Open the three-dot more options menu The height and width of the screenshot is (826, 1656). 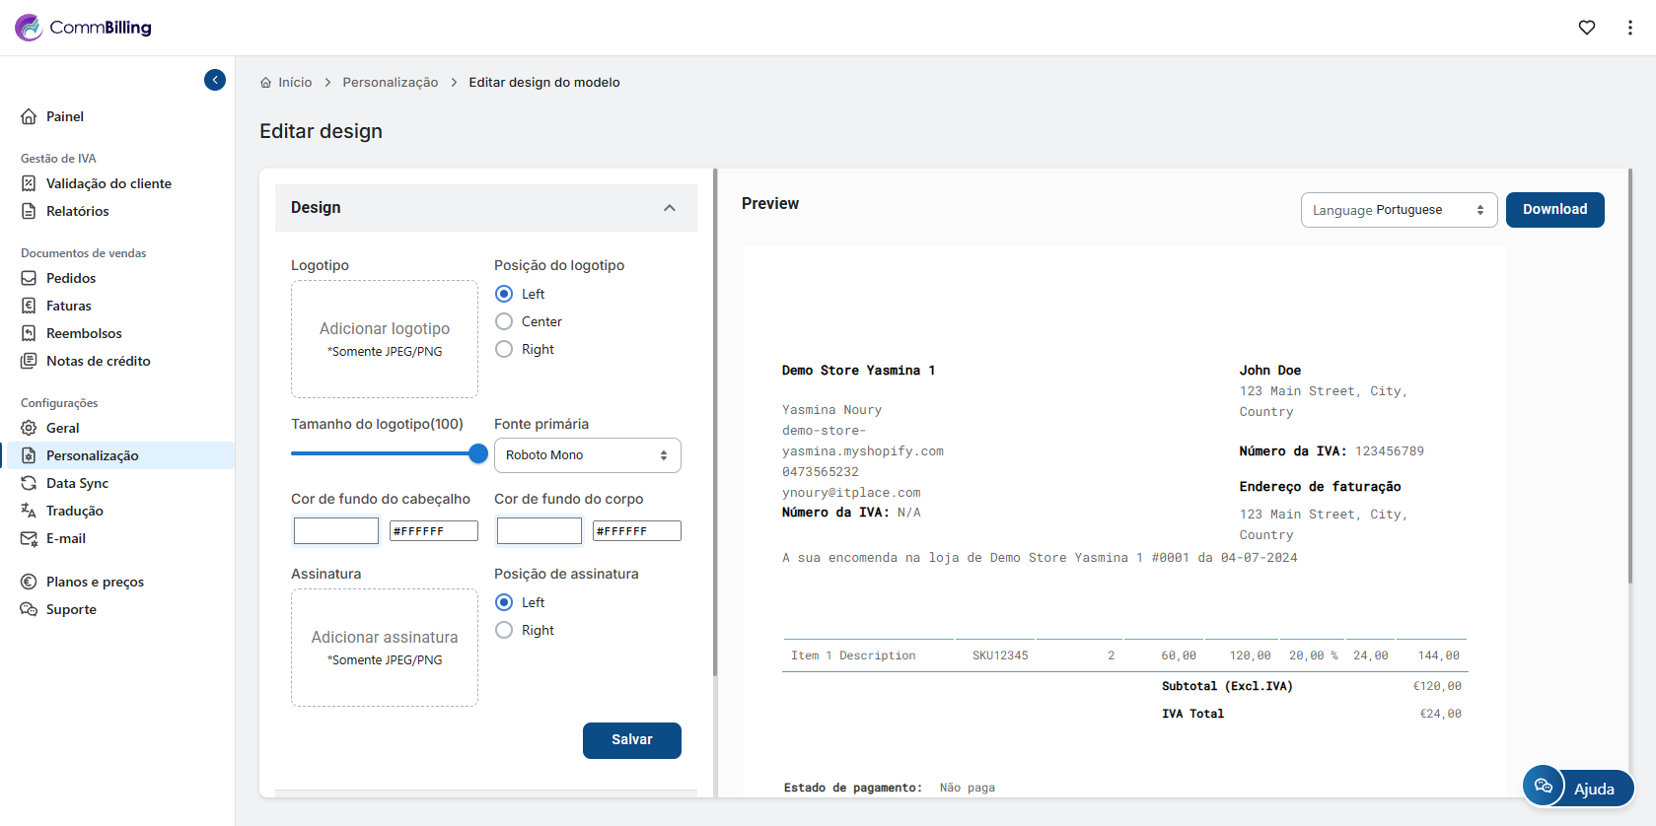point(1629,28)
